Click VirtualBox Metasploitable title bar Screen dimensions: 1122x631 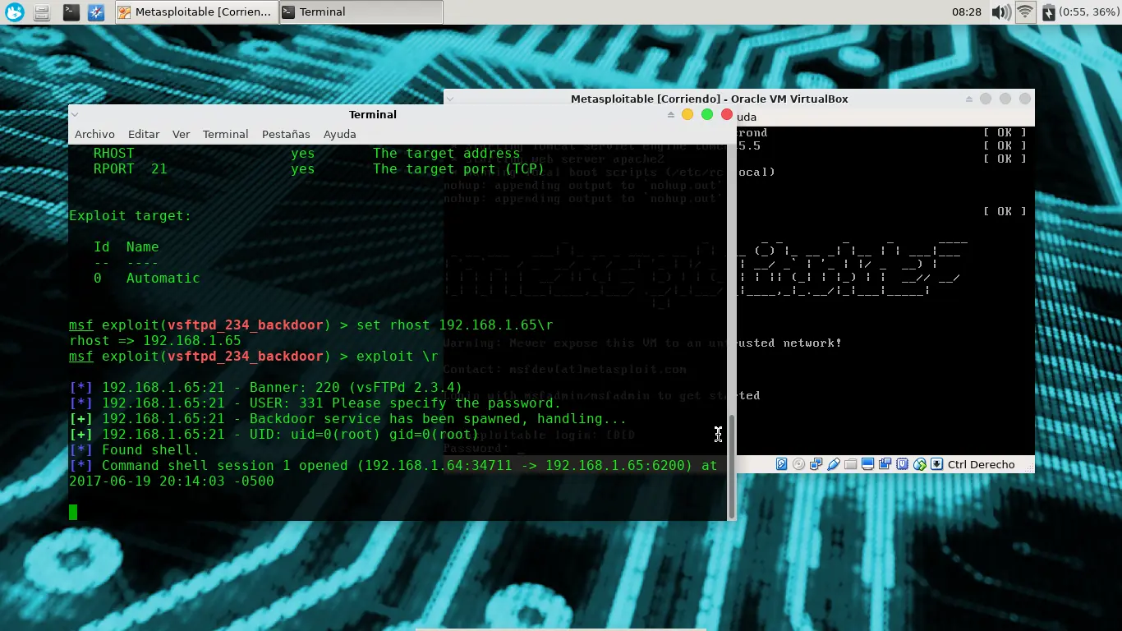pyautogui.click(x=709, y=99)
